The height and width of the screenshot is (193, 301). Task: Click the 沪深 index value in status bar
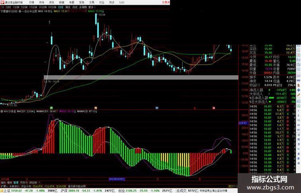tap(74, 191)
